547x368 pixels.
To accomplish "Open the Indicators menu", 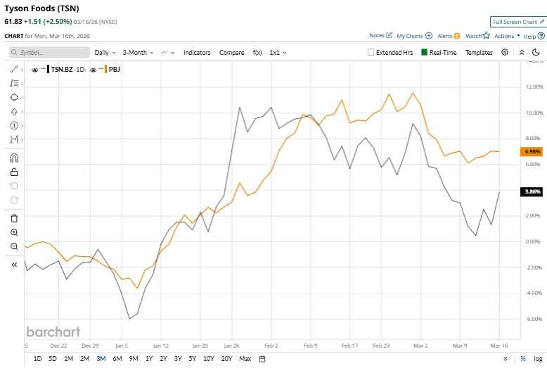I will click(197, 52).
